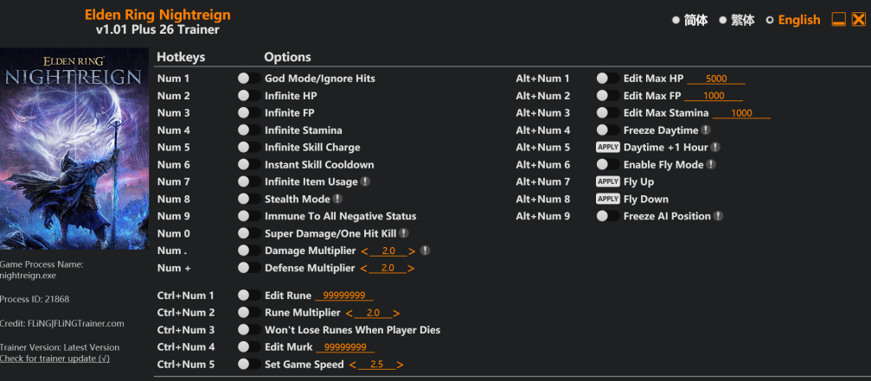Viewport: 871px width, 381px height.
Task: Toggle the Edit Max Stamina switch
Action: [x=608, y=112]
